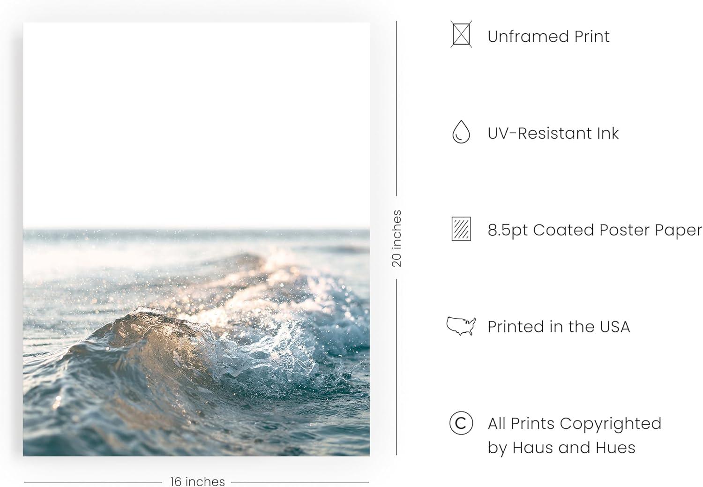Click the "20 inches" height label

coord(397,239)
